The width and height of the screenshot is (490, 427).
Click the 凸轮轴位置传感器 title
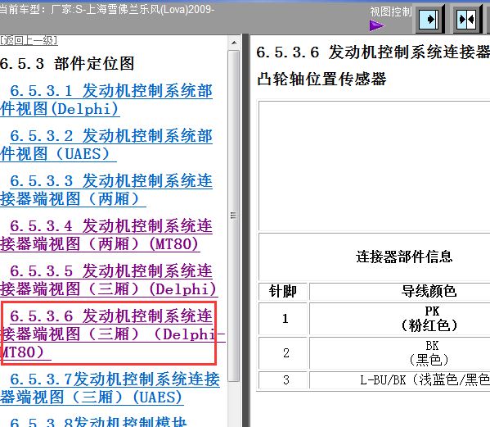click(321, 79)
